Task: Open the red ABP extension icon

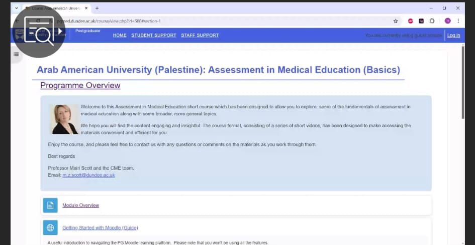Action: click(x=411, y=21)
